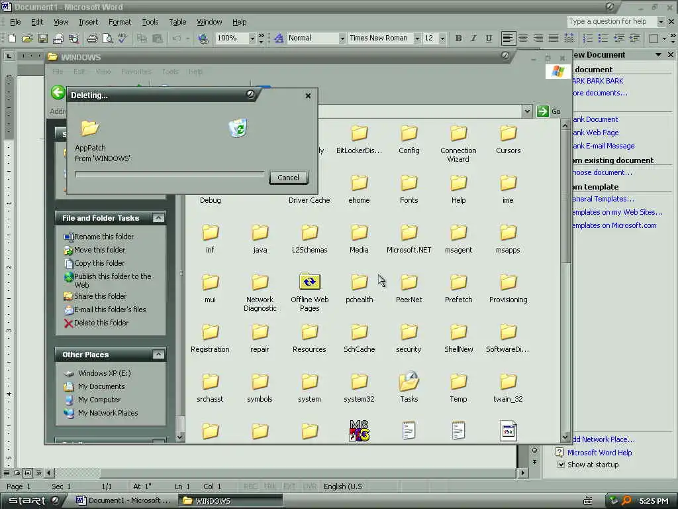Toggle the Show at startup checkbox
This screenshot has height=509, width=678.
[561, 465]
